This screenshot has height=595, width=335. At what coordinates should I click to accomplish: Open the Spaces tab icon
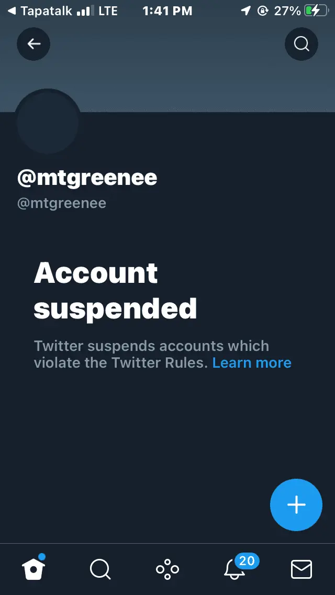167,569
